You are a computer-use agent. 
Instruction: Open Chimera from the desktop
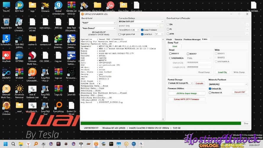click(x=45, y=7)
